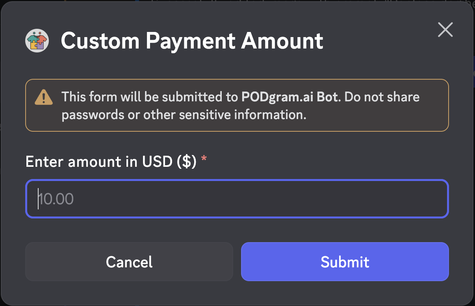475x306 pixels.
Task: Close the Custom Payment Amount dialog
Action: 445,30
